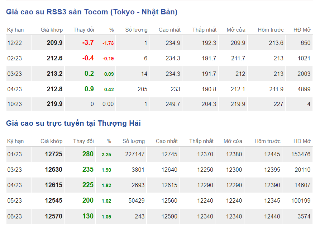Click the 'Số lượng' header in Shanghai table
The width and height of the screenshot is (315, 226).
(134, 141)
